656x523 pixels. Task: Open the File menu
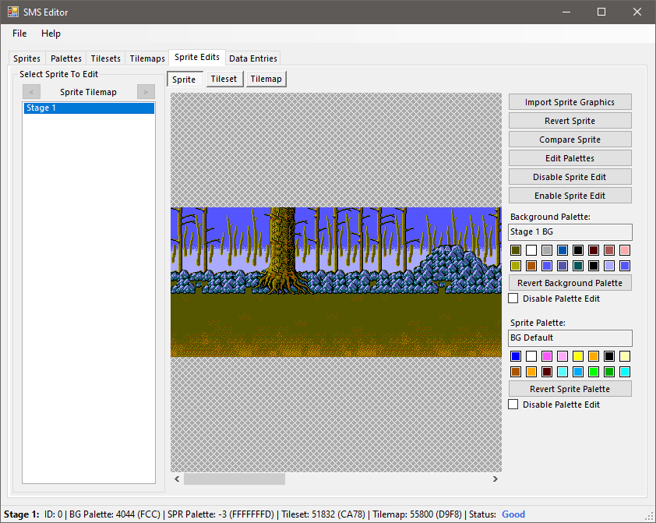click(x=19, y=34)
